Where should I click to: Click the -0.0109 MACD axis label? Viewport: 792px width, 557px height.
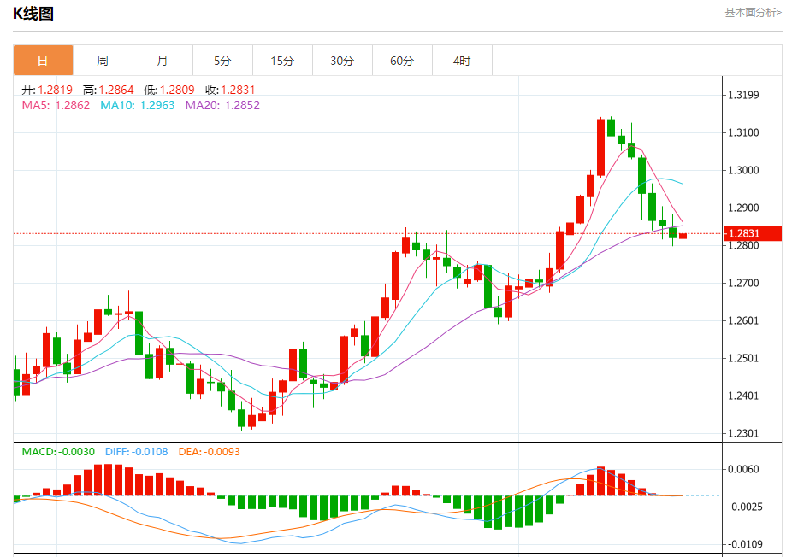click(744, 544)
